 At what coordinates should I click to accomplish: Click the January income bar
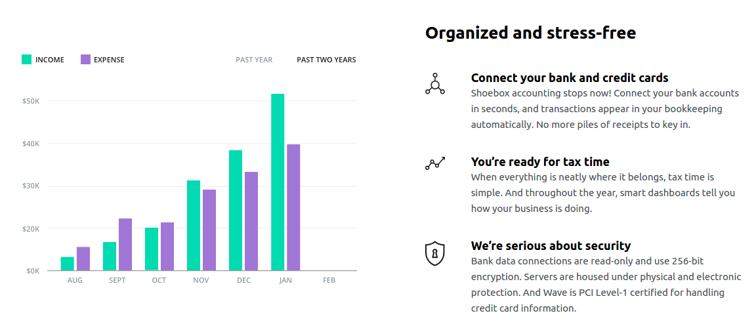point(278,182)
